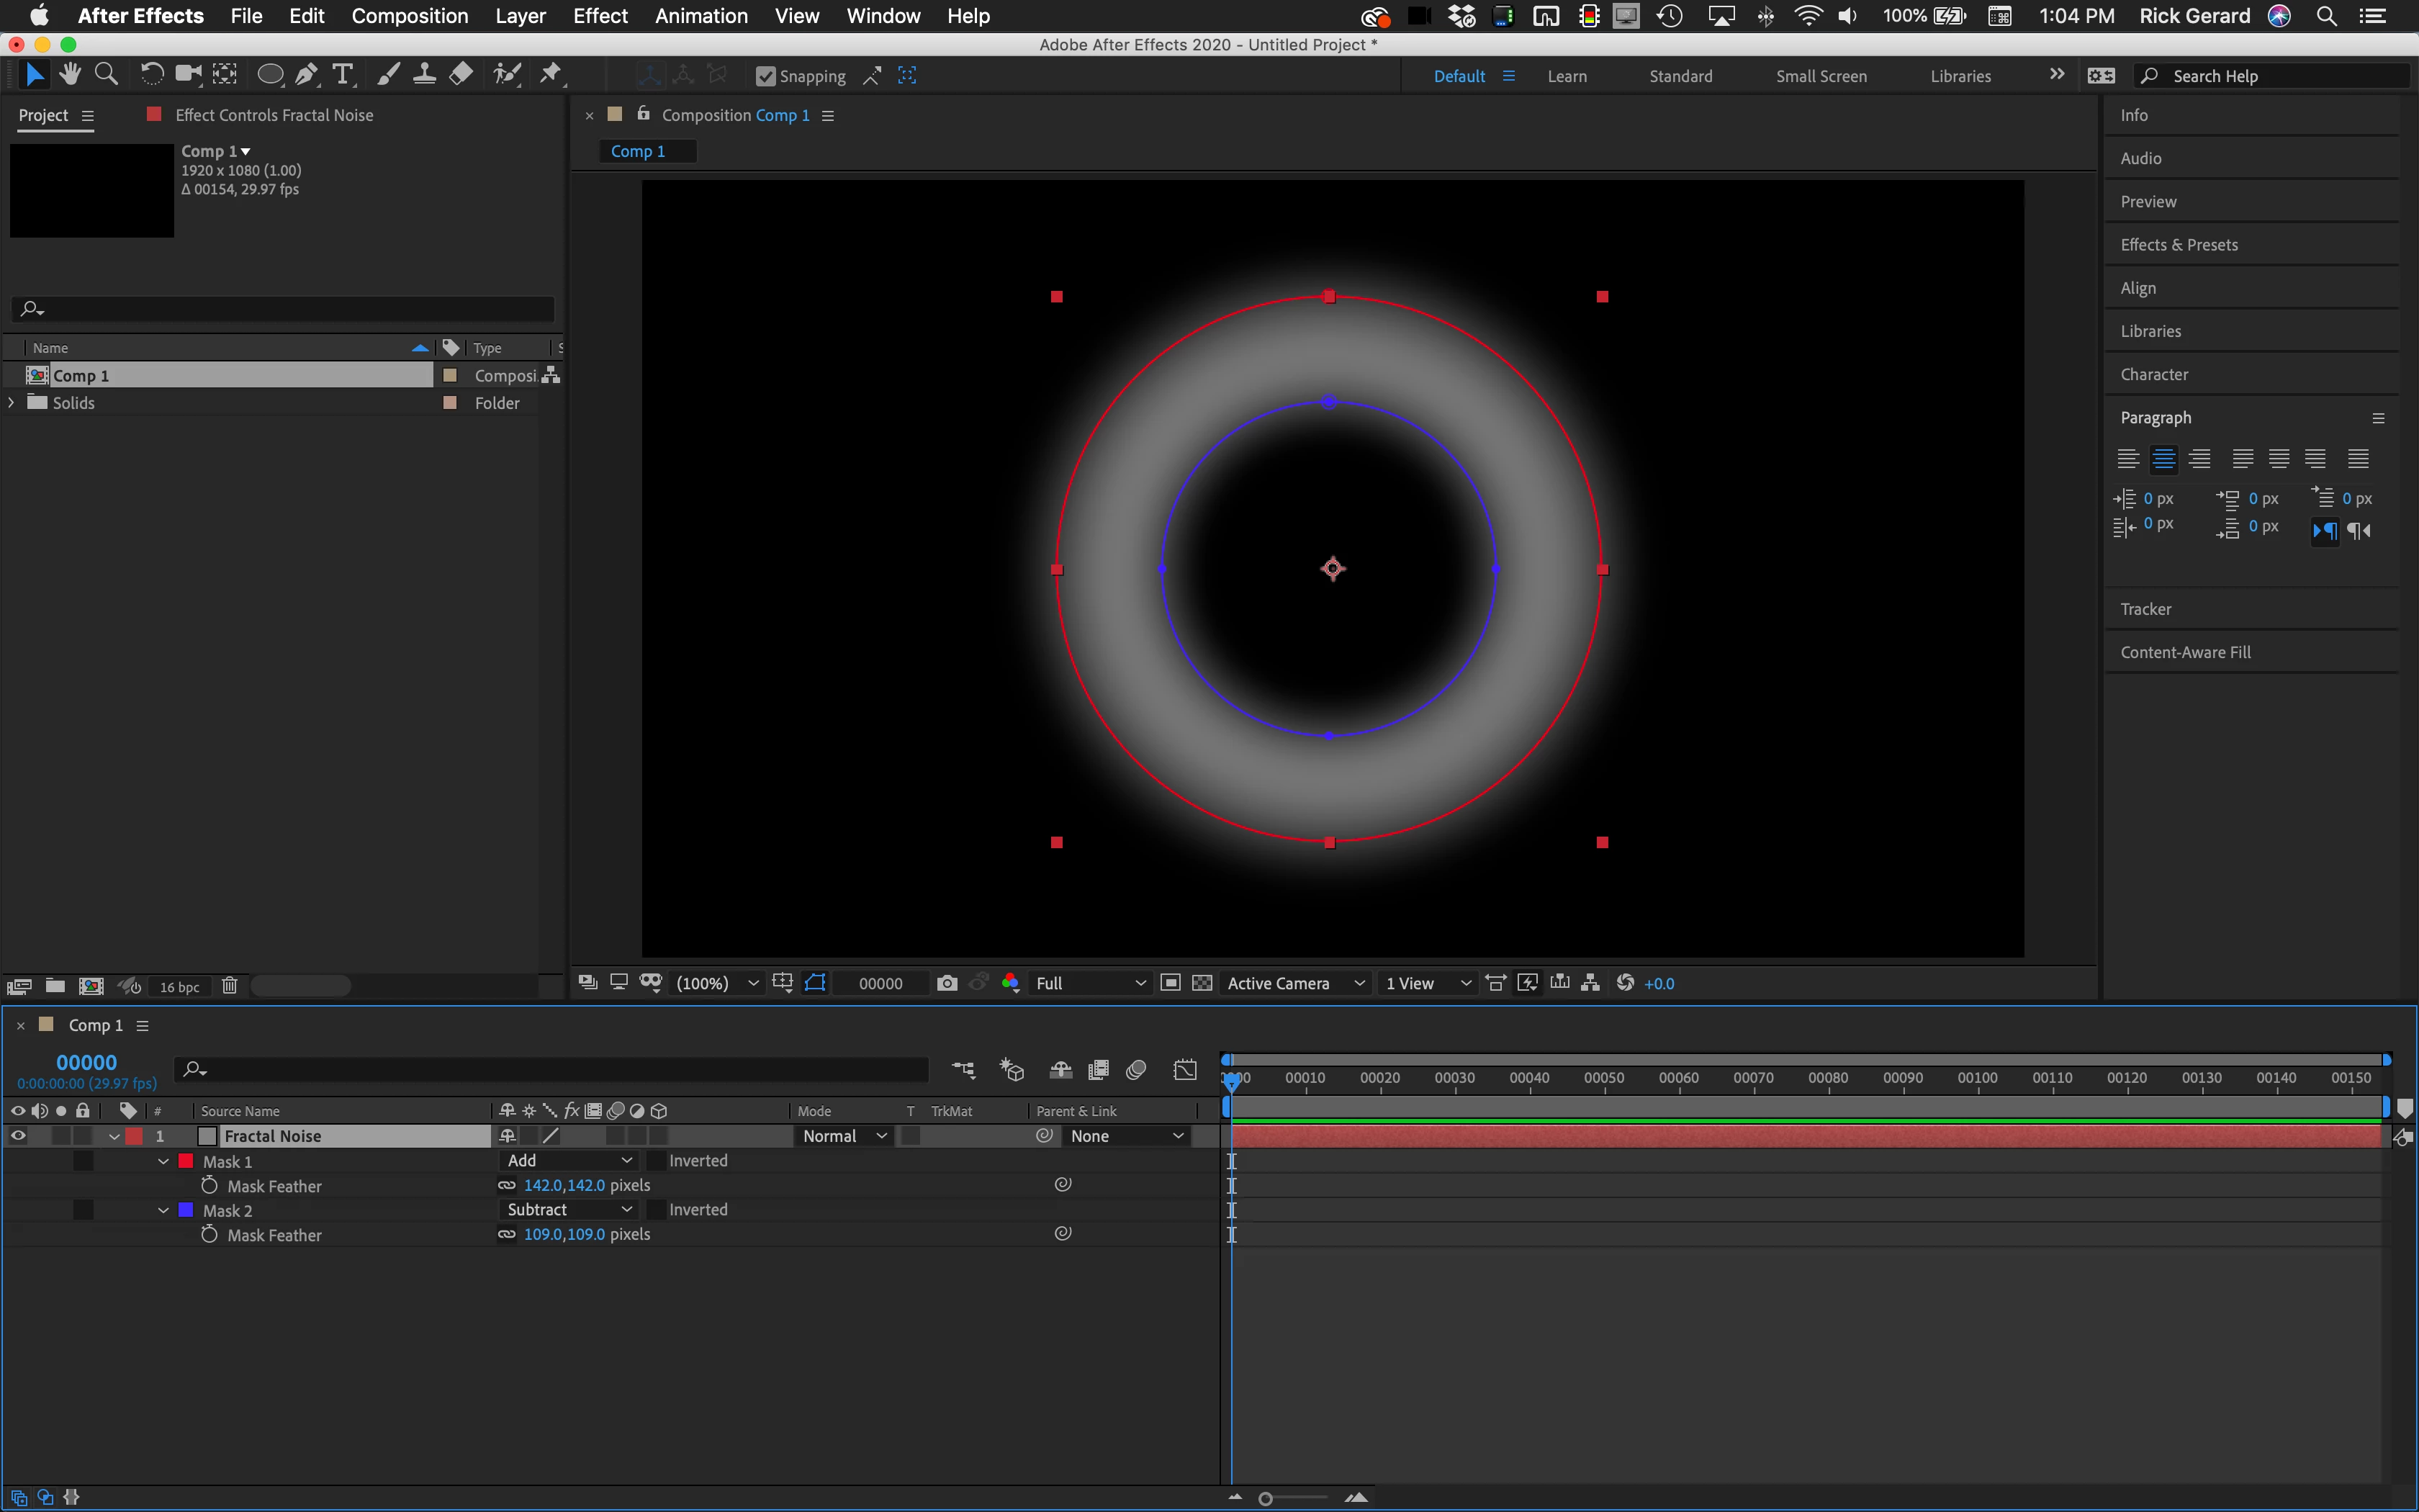The image size is (2419, 1512).
Task: Hide the Fractal Noise layer
Action: [x=18, y=1136]
